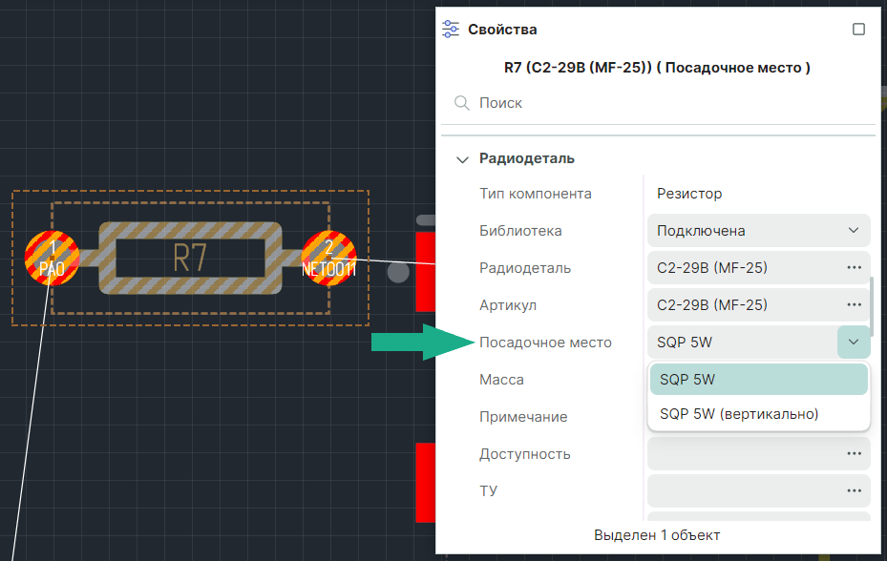Click the search magnifier icon

point(461,103)
